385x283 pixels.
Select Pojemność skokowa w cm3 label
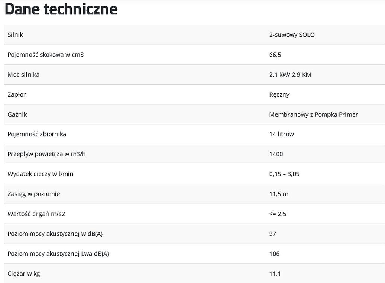point(45,55)
